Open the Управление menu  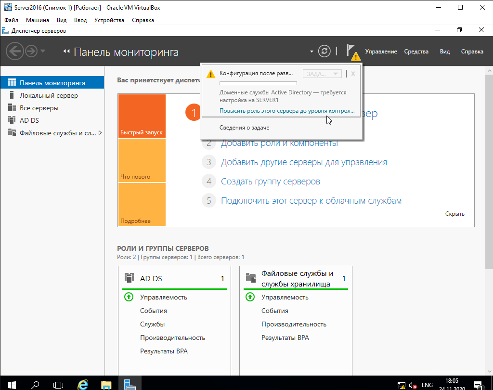381,52
